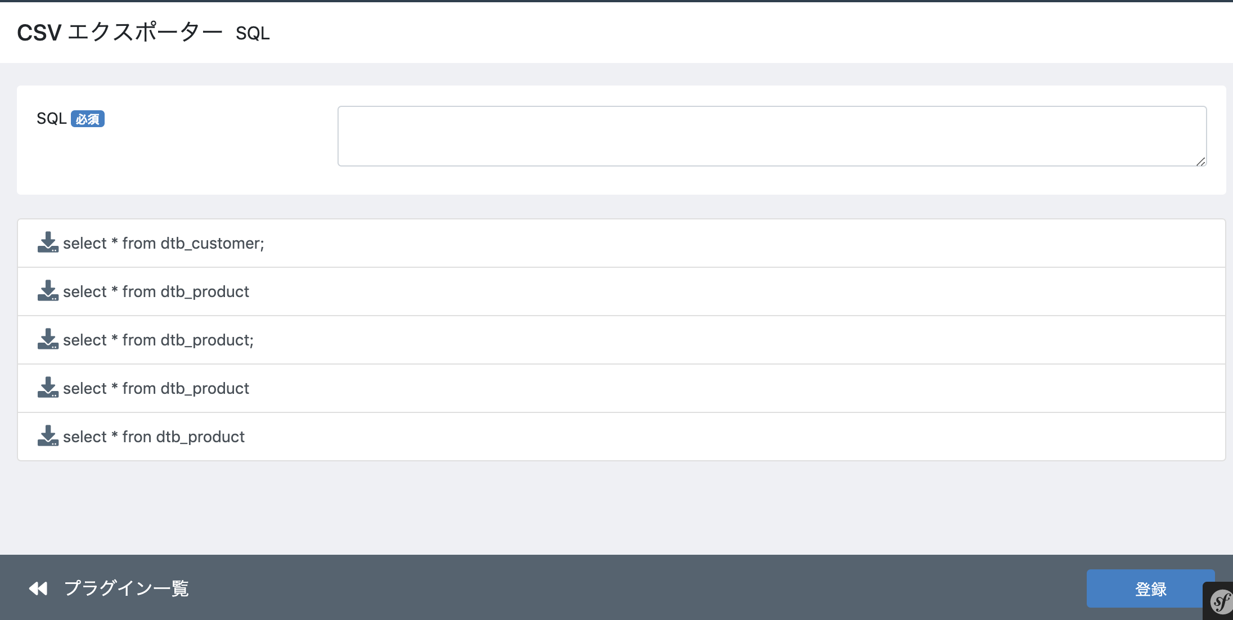Click download icon beside 'select * from dtb_product;'
Viewport: 1233px width, 620px height.
click(x=48, y=339)
